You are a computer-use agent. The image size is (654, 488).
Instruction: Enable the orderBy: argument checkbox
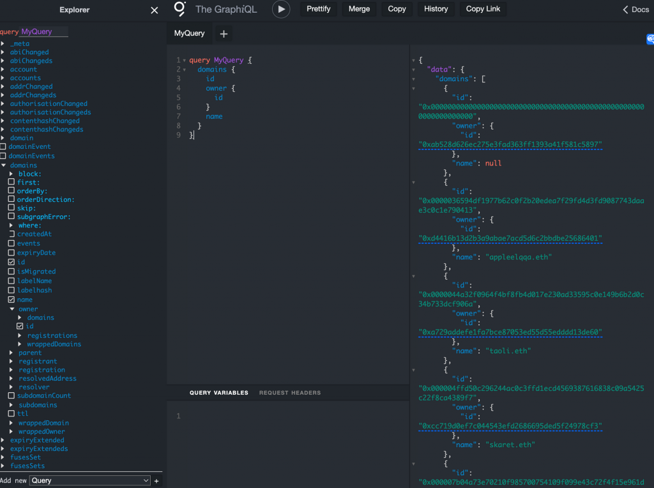pyautogui.click(x=11, y=190)
